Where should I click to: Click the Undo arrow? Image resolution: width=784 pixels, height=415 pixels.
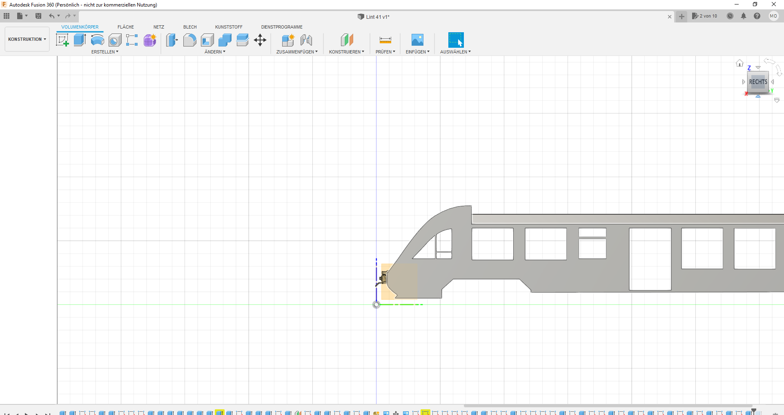52,16
